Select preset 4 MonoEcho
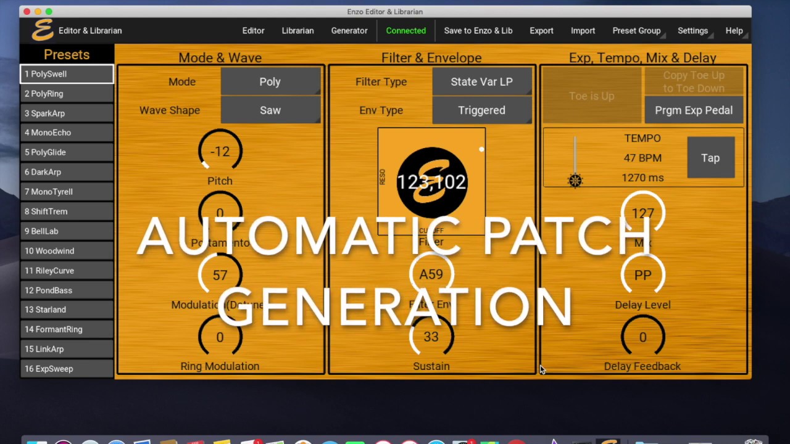The width and height of the screenshot is (790, 444). coord(67,133)
